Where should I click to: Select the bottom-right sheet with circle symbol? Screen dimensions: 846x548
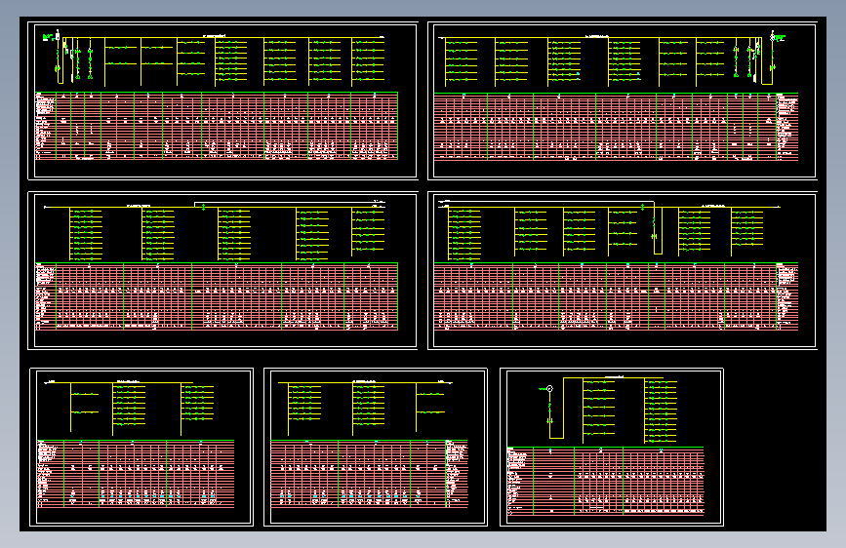[612, 448]
